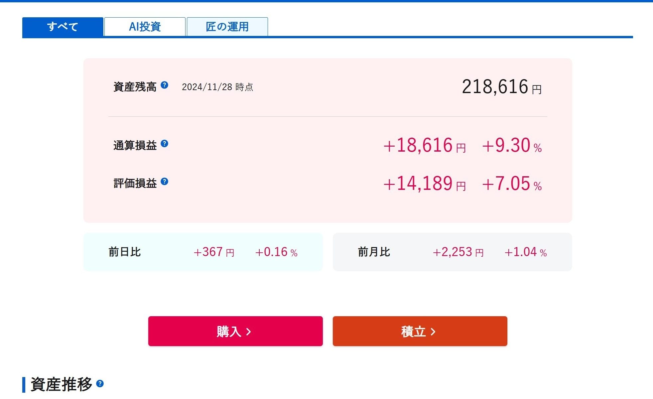Screen dimensions: 653x399
Task: Click the question mark icon beside 資産推移
Action: click(100, 384)
